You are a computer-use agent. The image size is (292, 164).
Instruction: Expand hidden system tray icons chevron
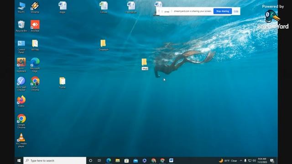241,161
